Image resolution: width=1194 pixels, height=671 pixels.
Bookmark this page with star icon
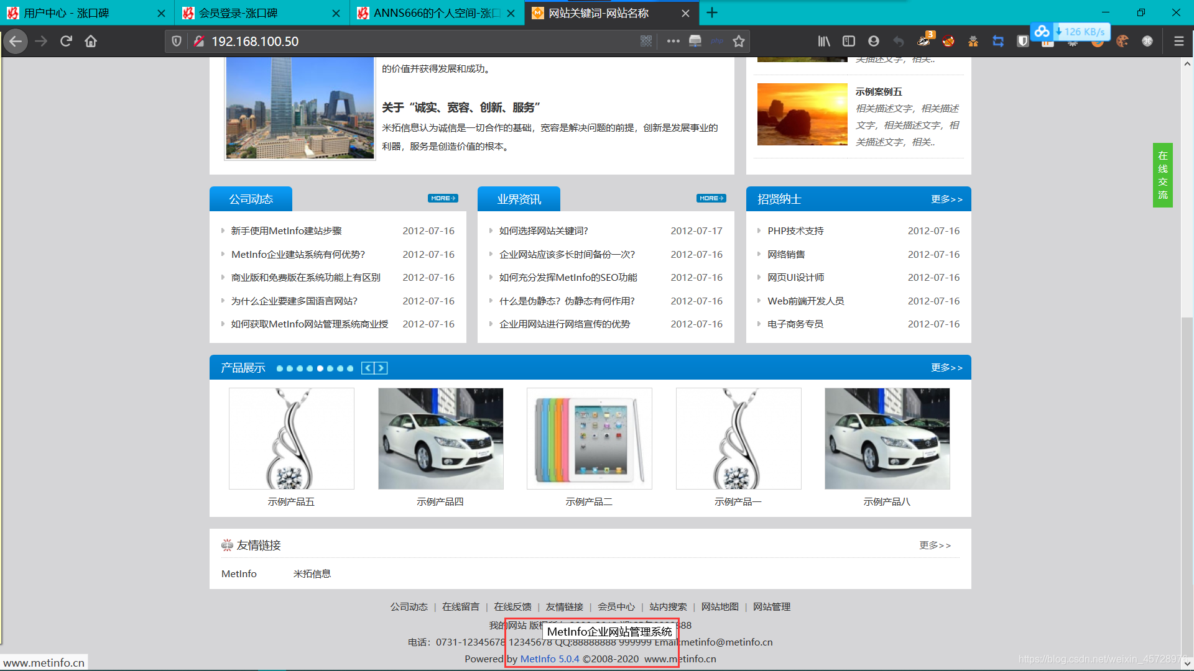click(739, 41)
